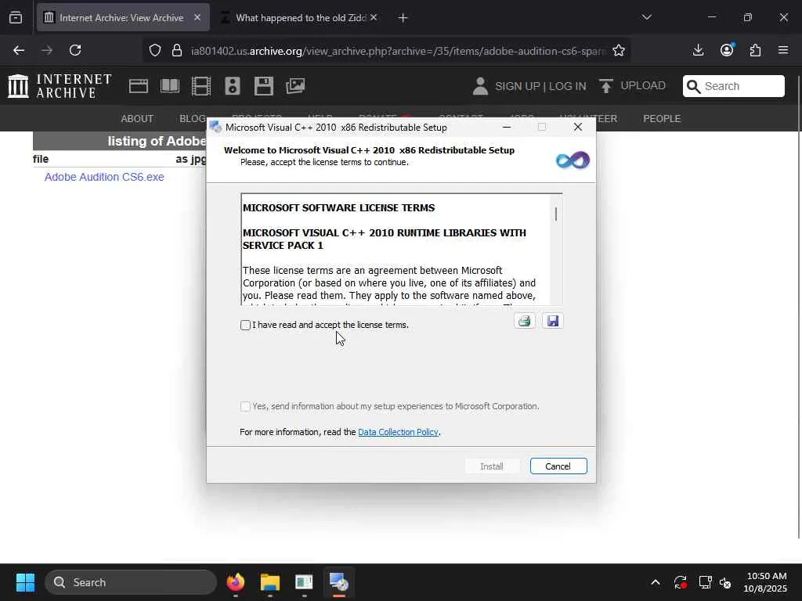Open Internet Archive video film icon
This screenshot has width=802, height=601.
(x=201, y=86)
